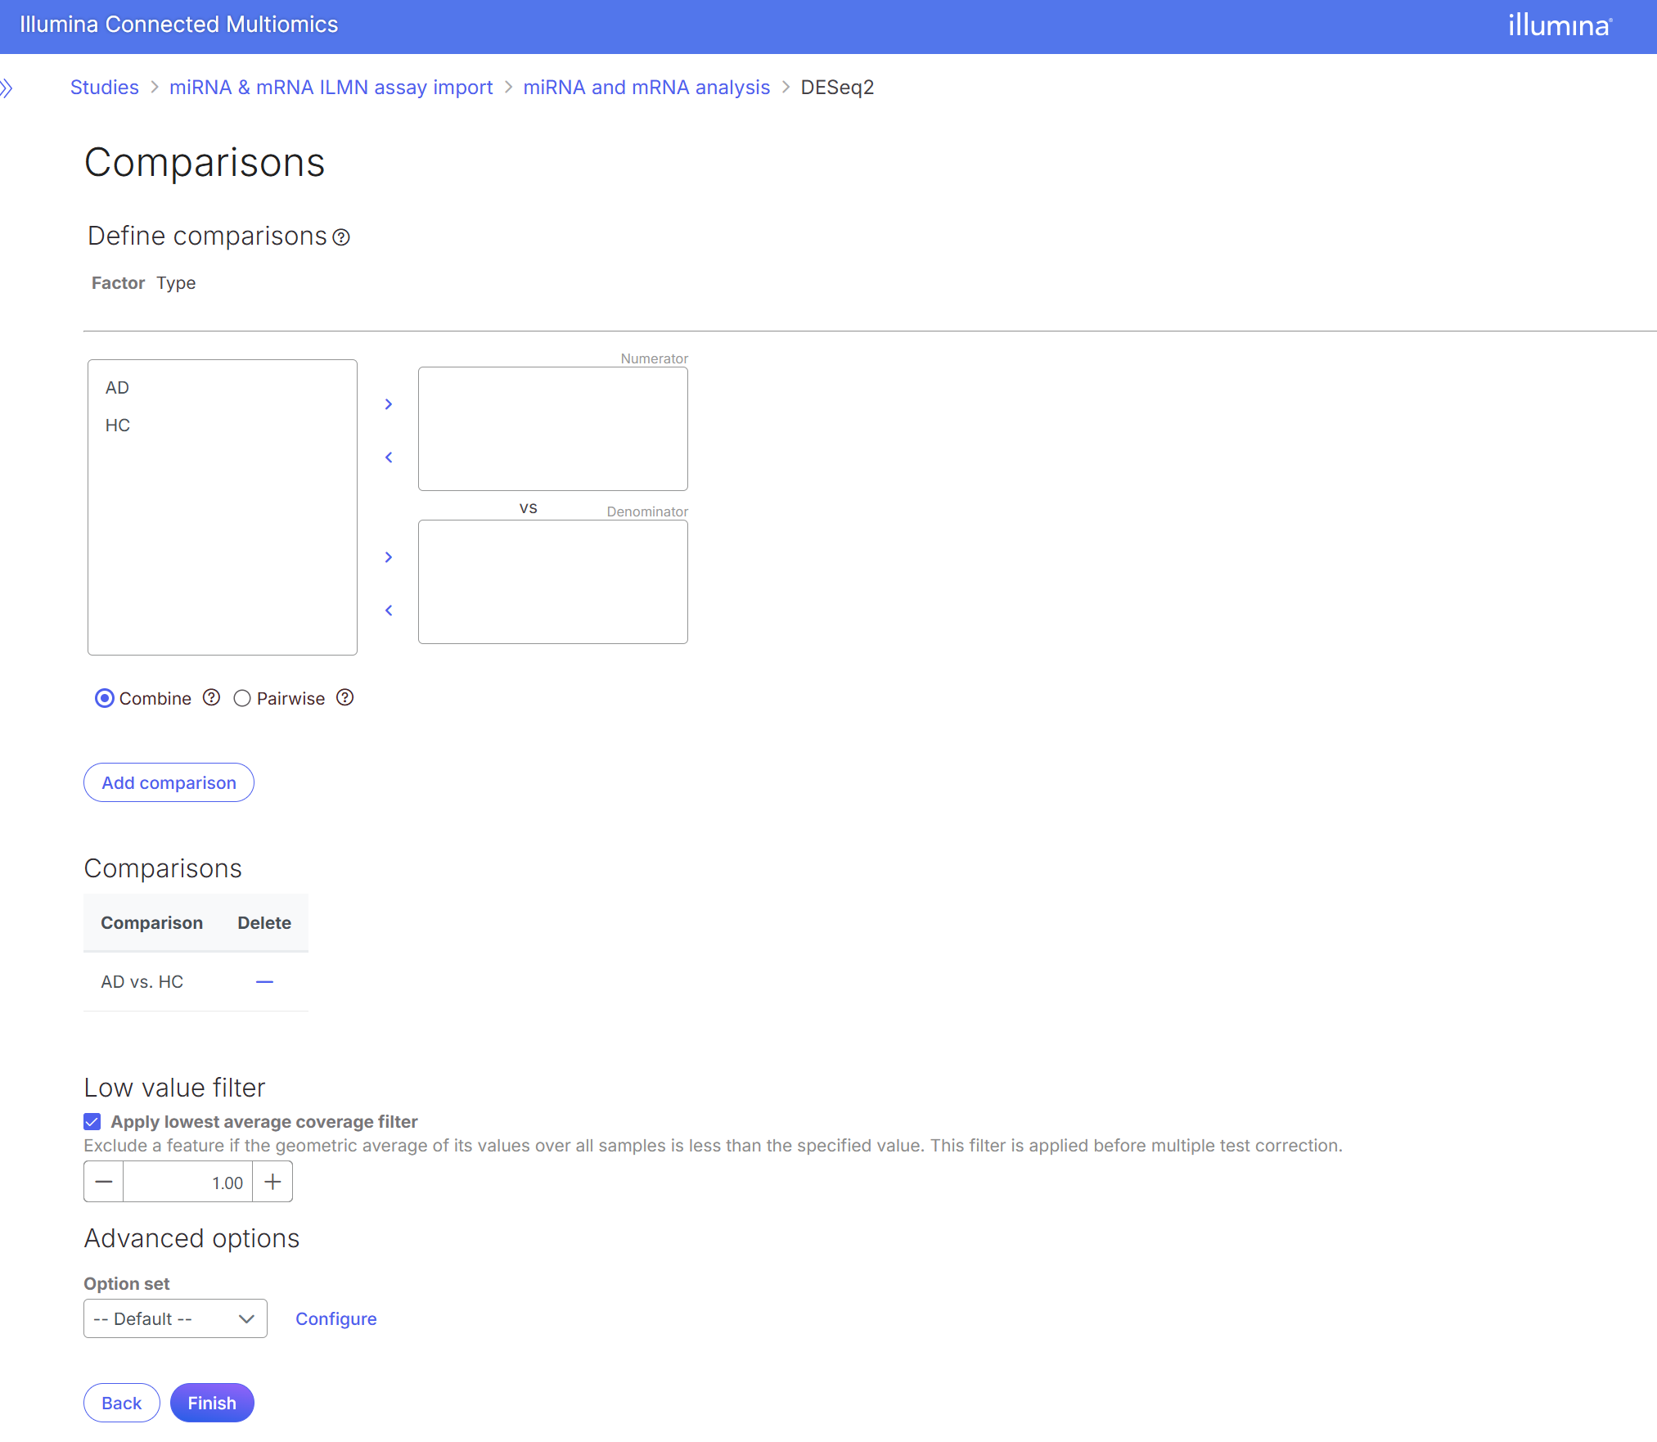Remove item from Numerator with left arrow
Screen dimensions: 1657x1442
point(389,457)
